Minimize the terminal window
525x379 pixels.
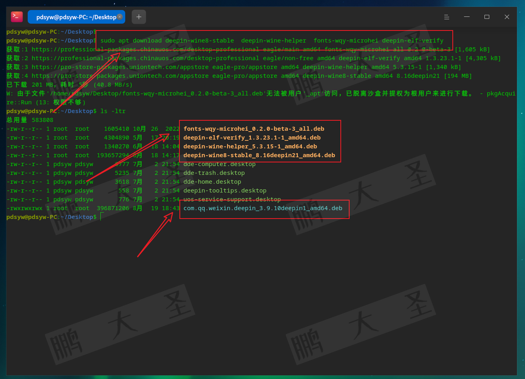click(x=466, y=17)
